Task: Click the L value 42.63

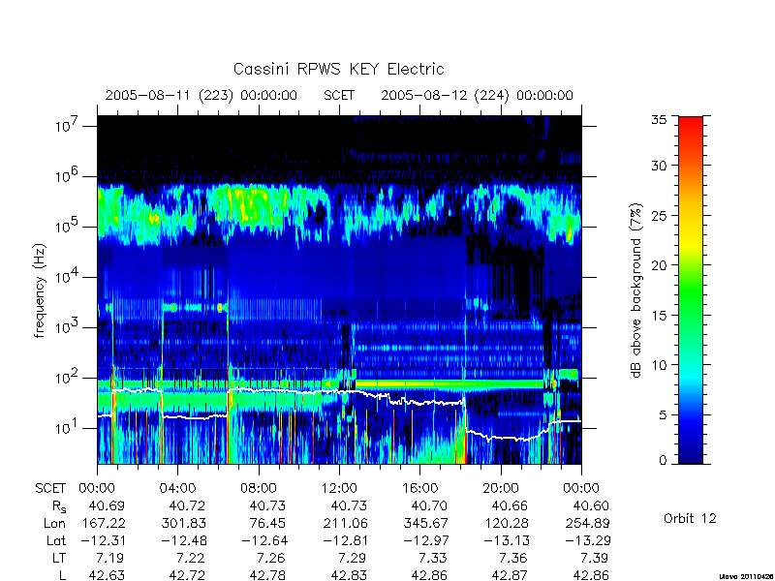Action: click(x=107, y=575)
